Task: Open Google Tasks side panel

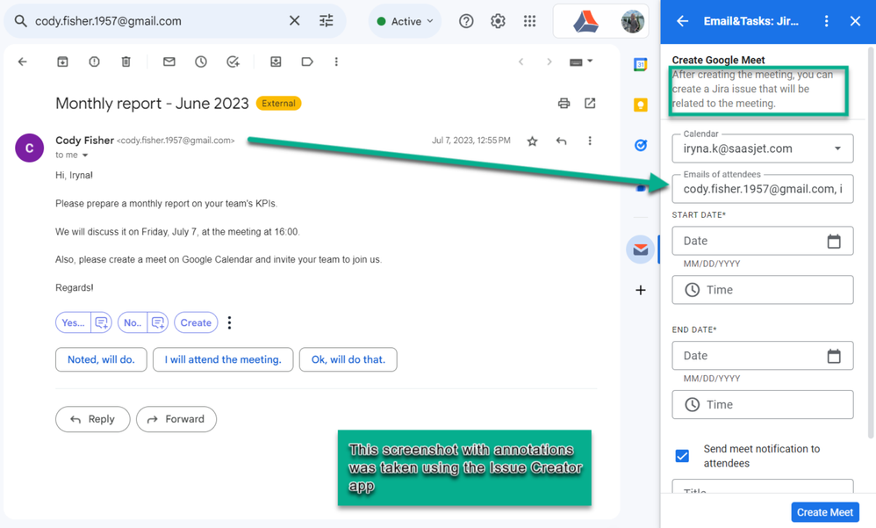Action: coord(640,146)
